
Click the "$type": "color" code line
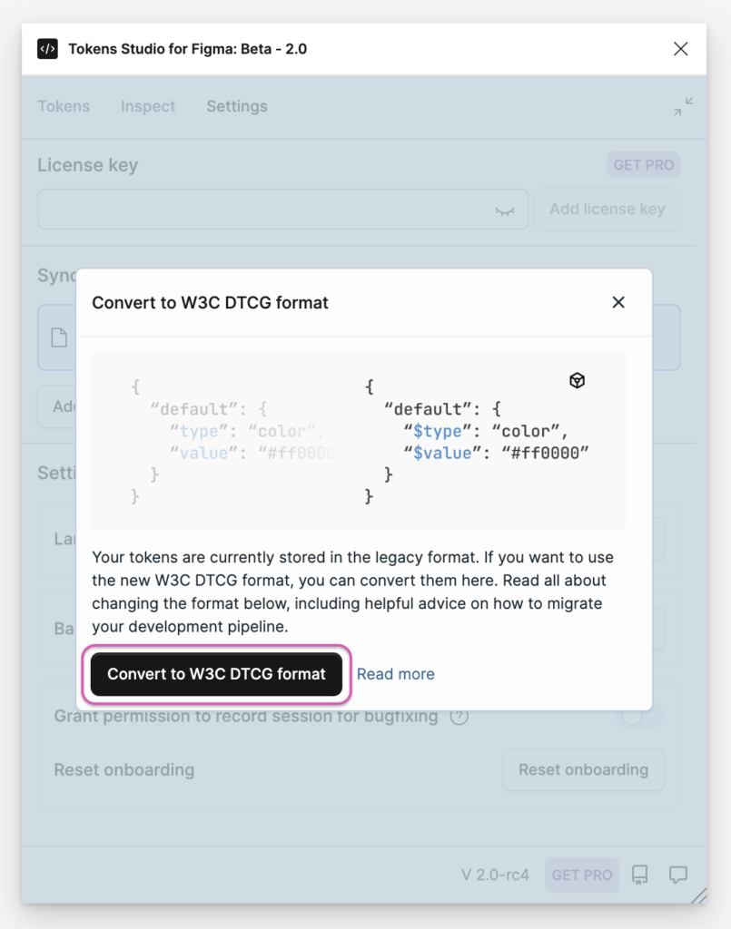click(486, 431)
